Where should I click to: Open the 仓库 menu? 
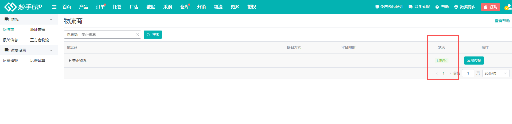[185, 7]
